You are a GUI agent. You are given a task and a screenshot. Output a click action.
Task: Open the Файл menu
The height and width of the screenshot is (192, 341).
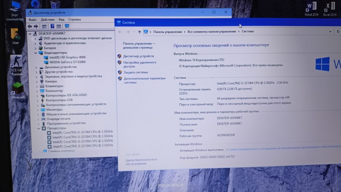[33, 20]
